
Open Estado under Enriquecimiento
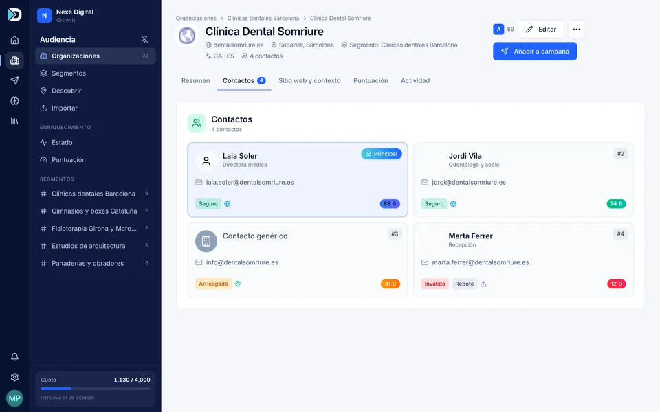coord(96,143)
